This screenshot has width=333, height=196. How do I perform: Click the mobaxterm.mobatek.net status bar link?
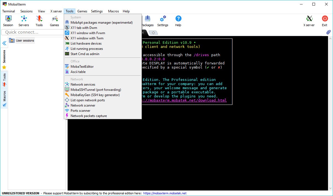pos(165,193)
